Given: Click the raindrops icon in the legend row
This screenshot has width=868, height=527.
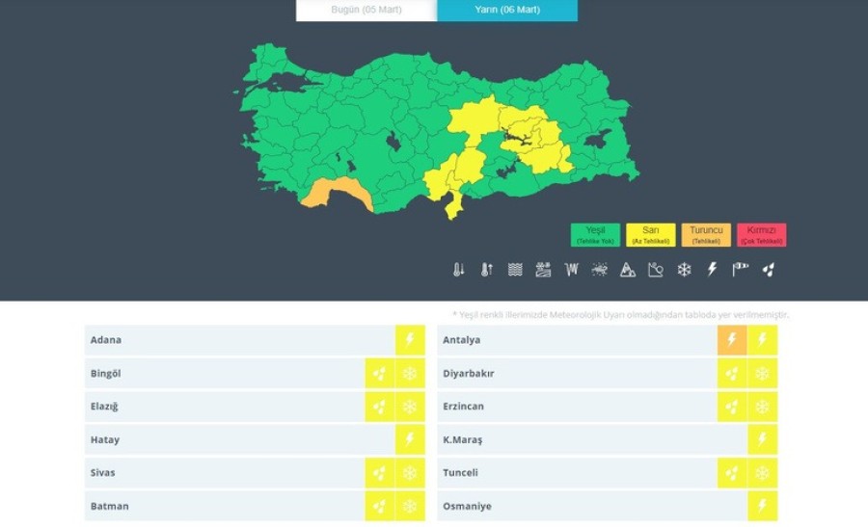Looking at the screenshot, I should (x=768, y=270).
